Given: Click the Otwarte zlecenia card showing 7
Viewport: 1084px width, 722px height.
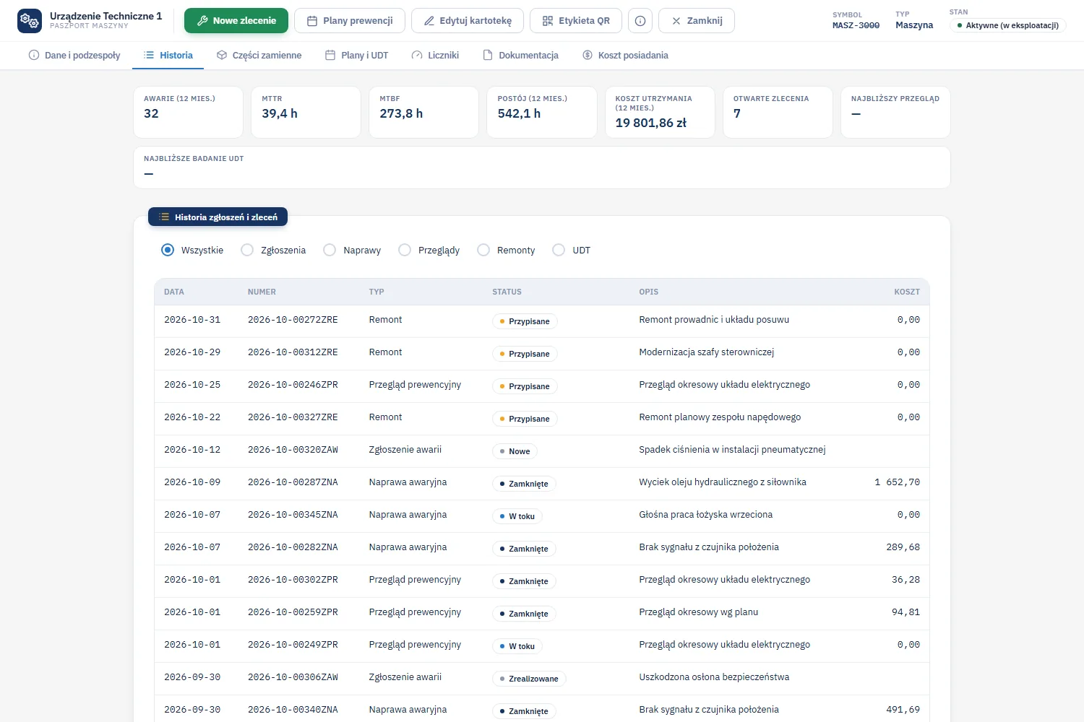Looking at the screenshot, I should coord(778,112).
